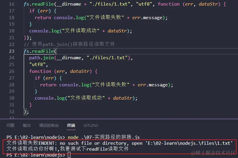Click dataStr parameter on line 26
Screen dimensions: 238x158
(80, 71)
